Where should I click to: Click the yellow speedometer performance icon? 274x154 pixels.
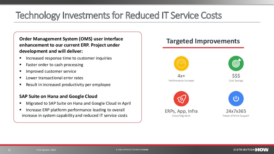[x=181, y=63]
